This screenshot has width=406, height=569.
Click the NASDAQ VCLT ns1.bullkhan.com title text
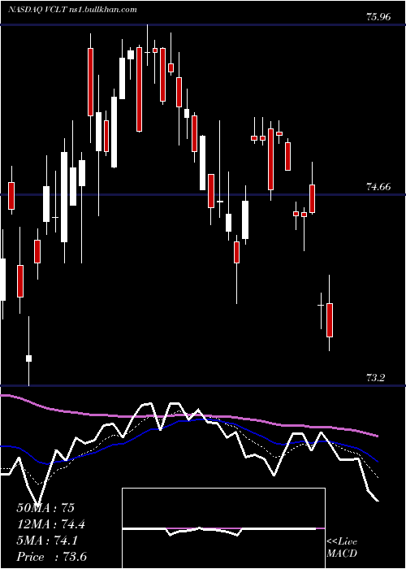(x=72, y=10)
